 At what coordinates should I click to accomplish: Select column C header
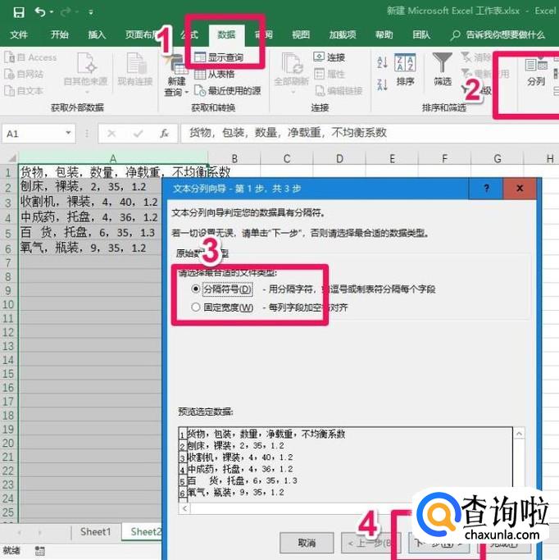coord(287,158)
